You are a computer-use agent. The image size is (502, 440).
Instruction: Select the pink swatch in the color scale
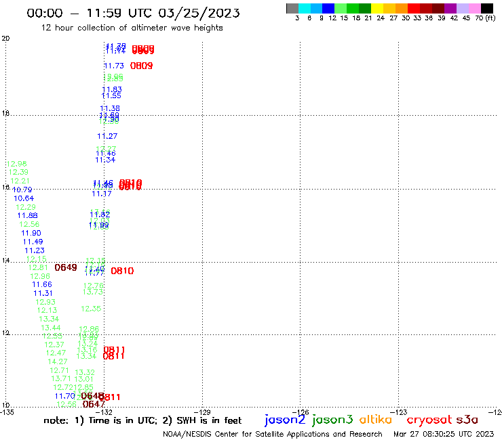(x=474, y=8)
